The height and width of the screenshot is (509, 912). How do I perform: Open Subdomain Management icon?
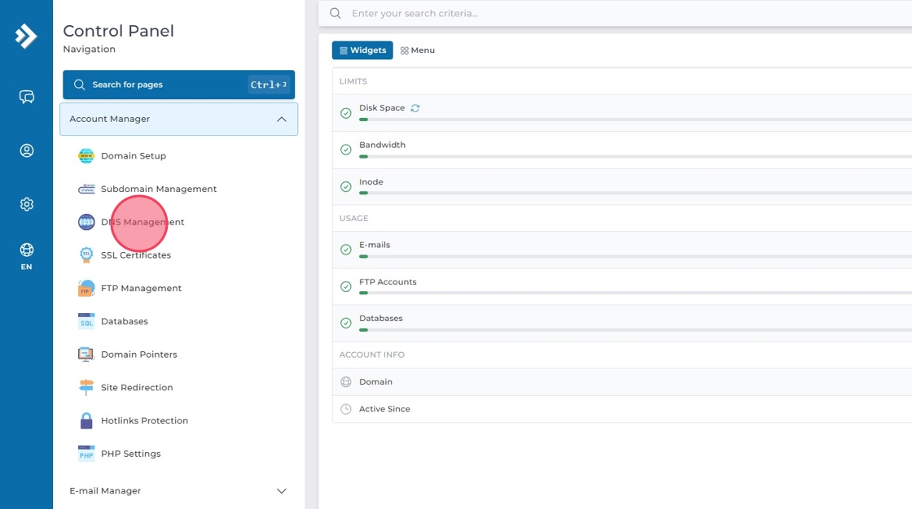[x=86, y=189]
